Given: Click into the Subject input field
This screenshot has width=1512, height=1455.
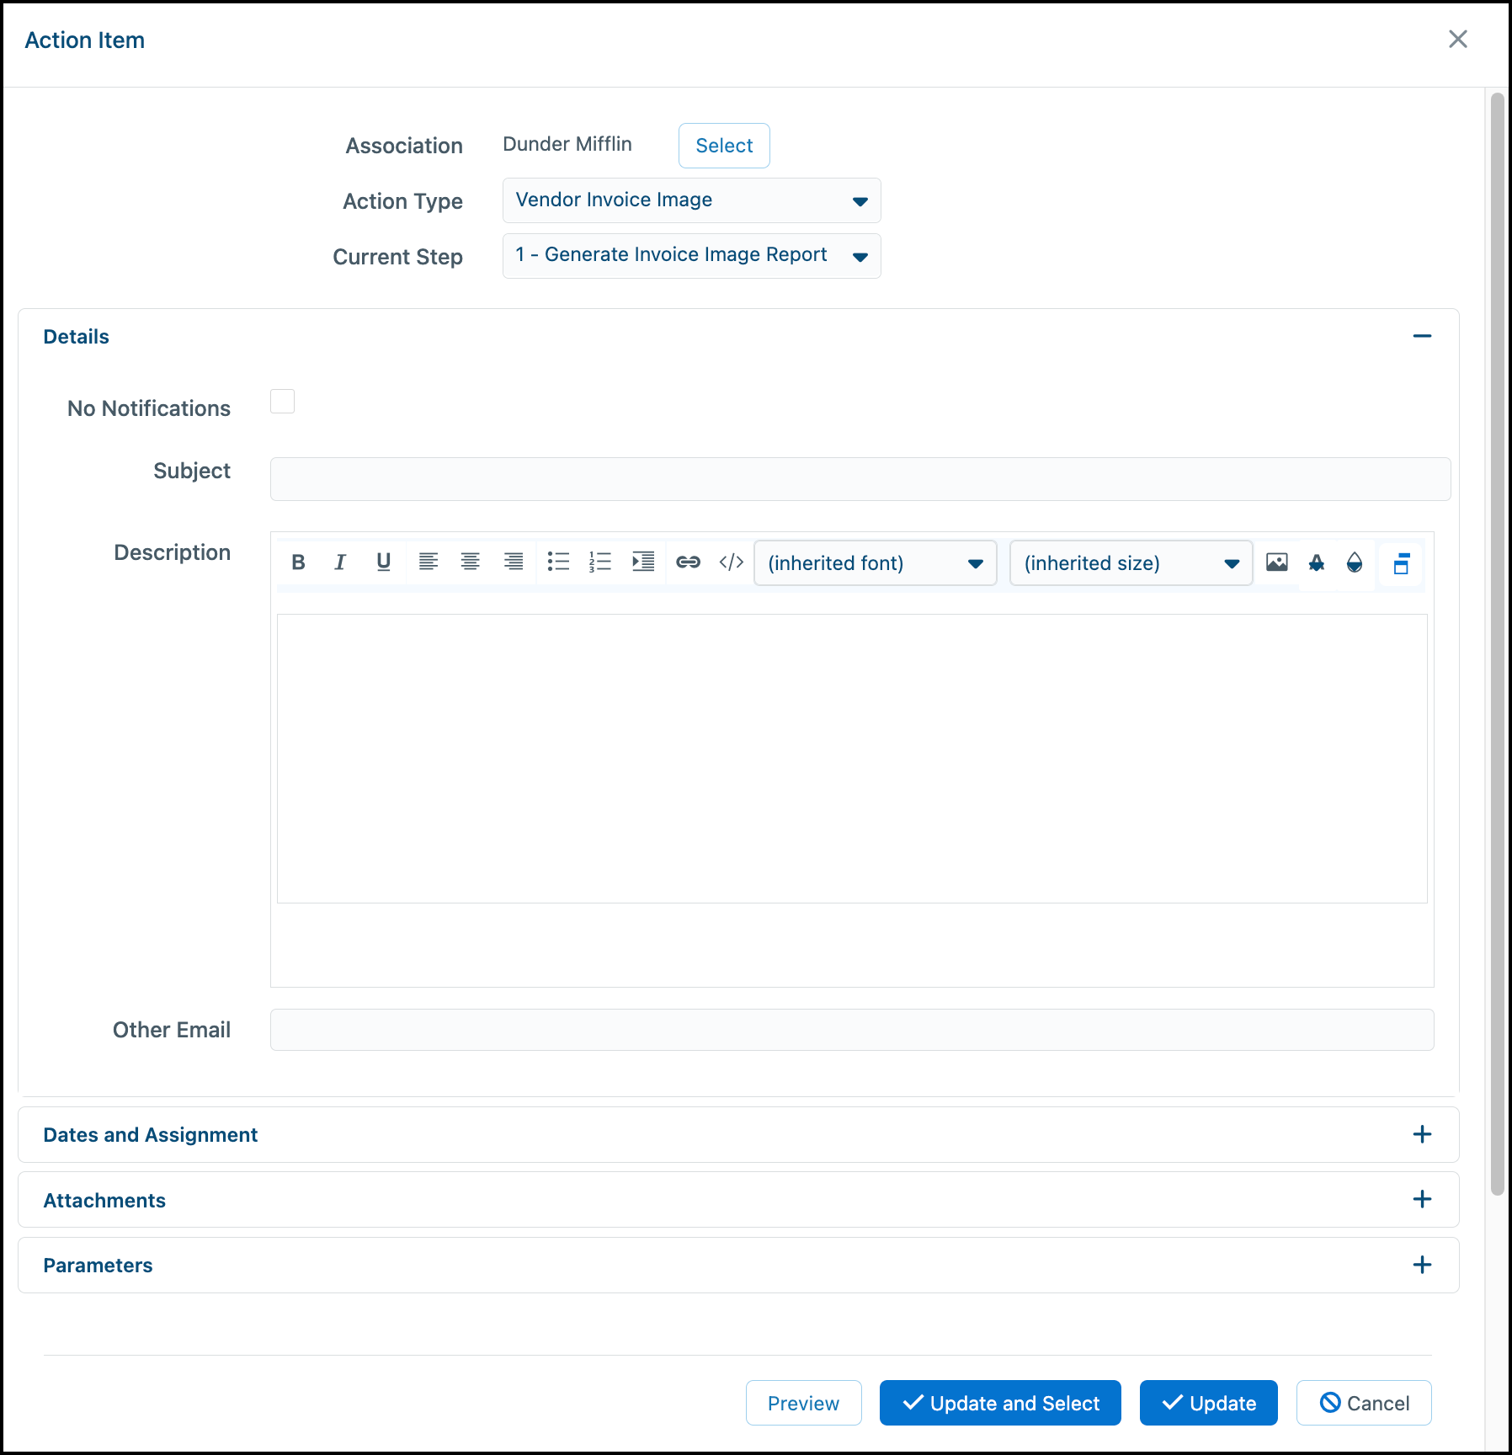Looking at the screenshot, I should click(860, 479).
